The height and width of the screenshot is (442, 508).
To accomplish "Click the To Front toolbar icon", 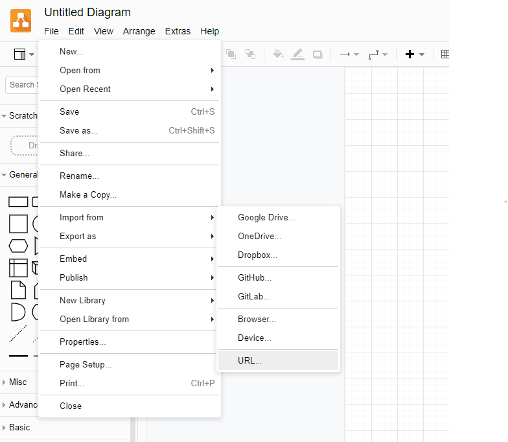I will 231,54.
